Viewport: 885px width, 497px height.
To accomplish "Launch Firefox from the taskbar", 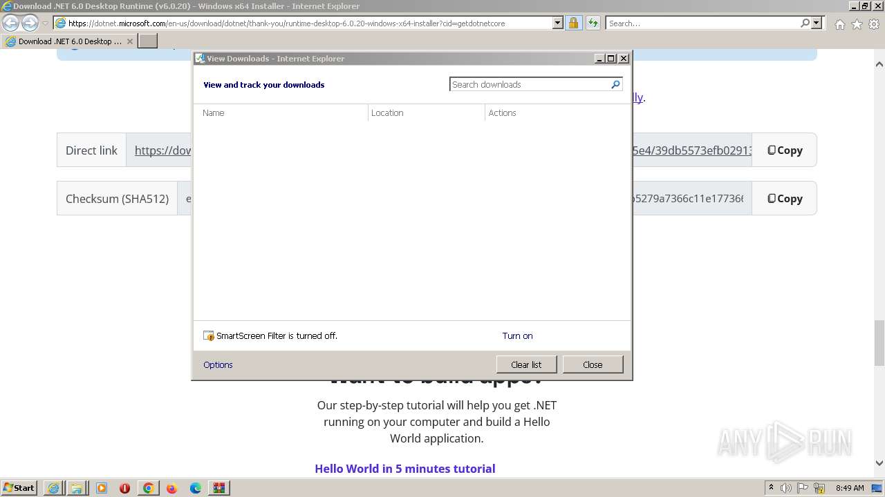I will click(x=171, y=488).
